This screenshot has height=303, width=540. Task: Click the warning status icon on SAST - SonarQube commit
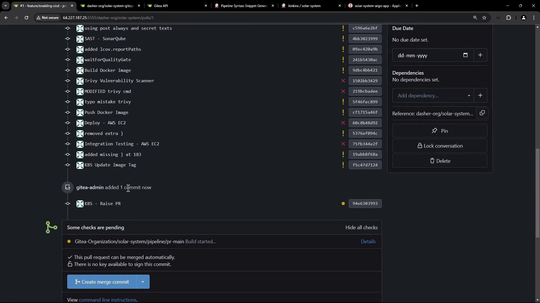pyautogui.click(x=343, y=39)
